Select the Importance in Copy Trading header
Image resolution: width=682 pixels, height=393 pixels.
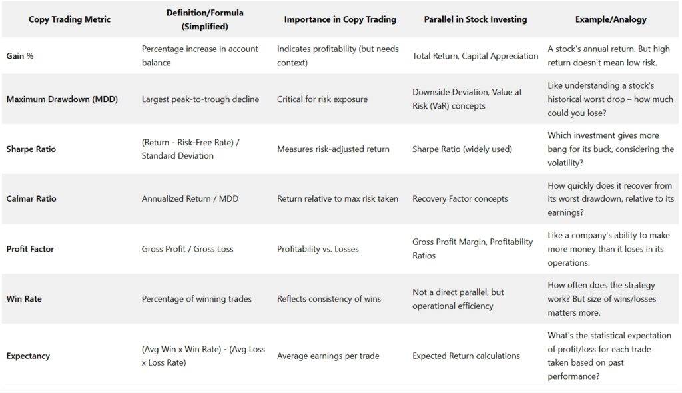tap(340, 19)
